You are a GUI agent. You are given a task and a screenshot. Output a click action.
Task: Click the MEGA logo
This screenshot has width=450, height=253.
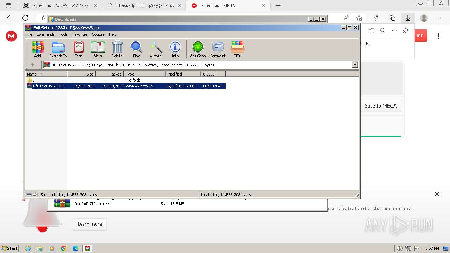(x=11, y=36)
